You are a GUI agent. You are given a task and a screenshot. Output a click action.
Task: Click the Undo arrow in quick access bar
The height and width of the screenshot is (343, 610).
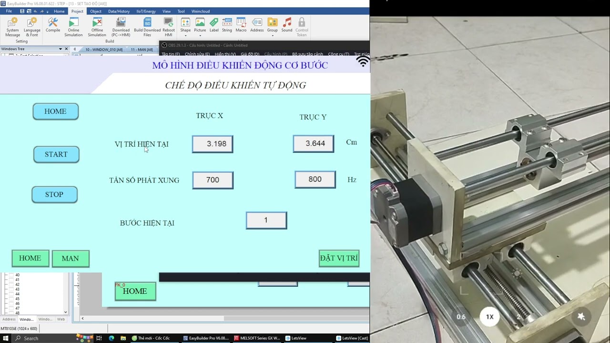[36, 11]
